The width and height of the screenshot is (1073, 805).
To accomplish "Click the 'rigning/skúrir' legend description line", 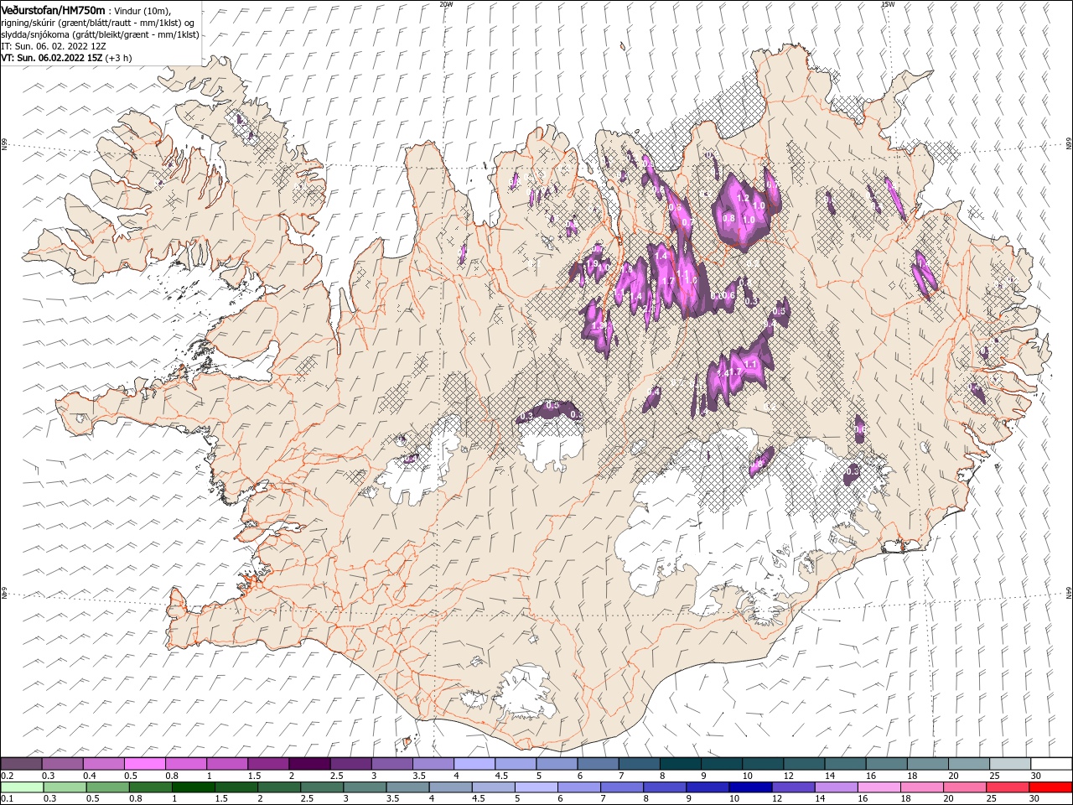I will coord(98,23).
